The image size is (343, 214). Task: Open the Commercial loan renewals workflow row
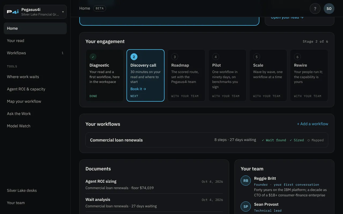point(207,140)
